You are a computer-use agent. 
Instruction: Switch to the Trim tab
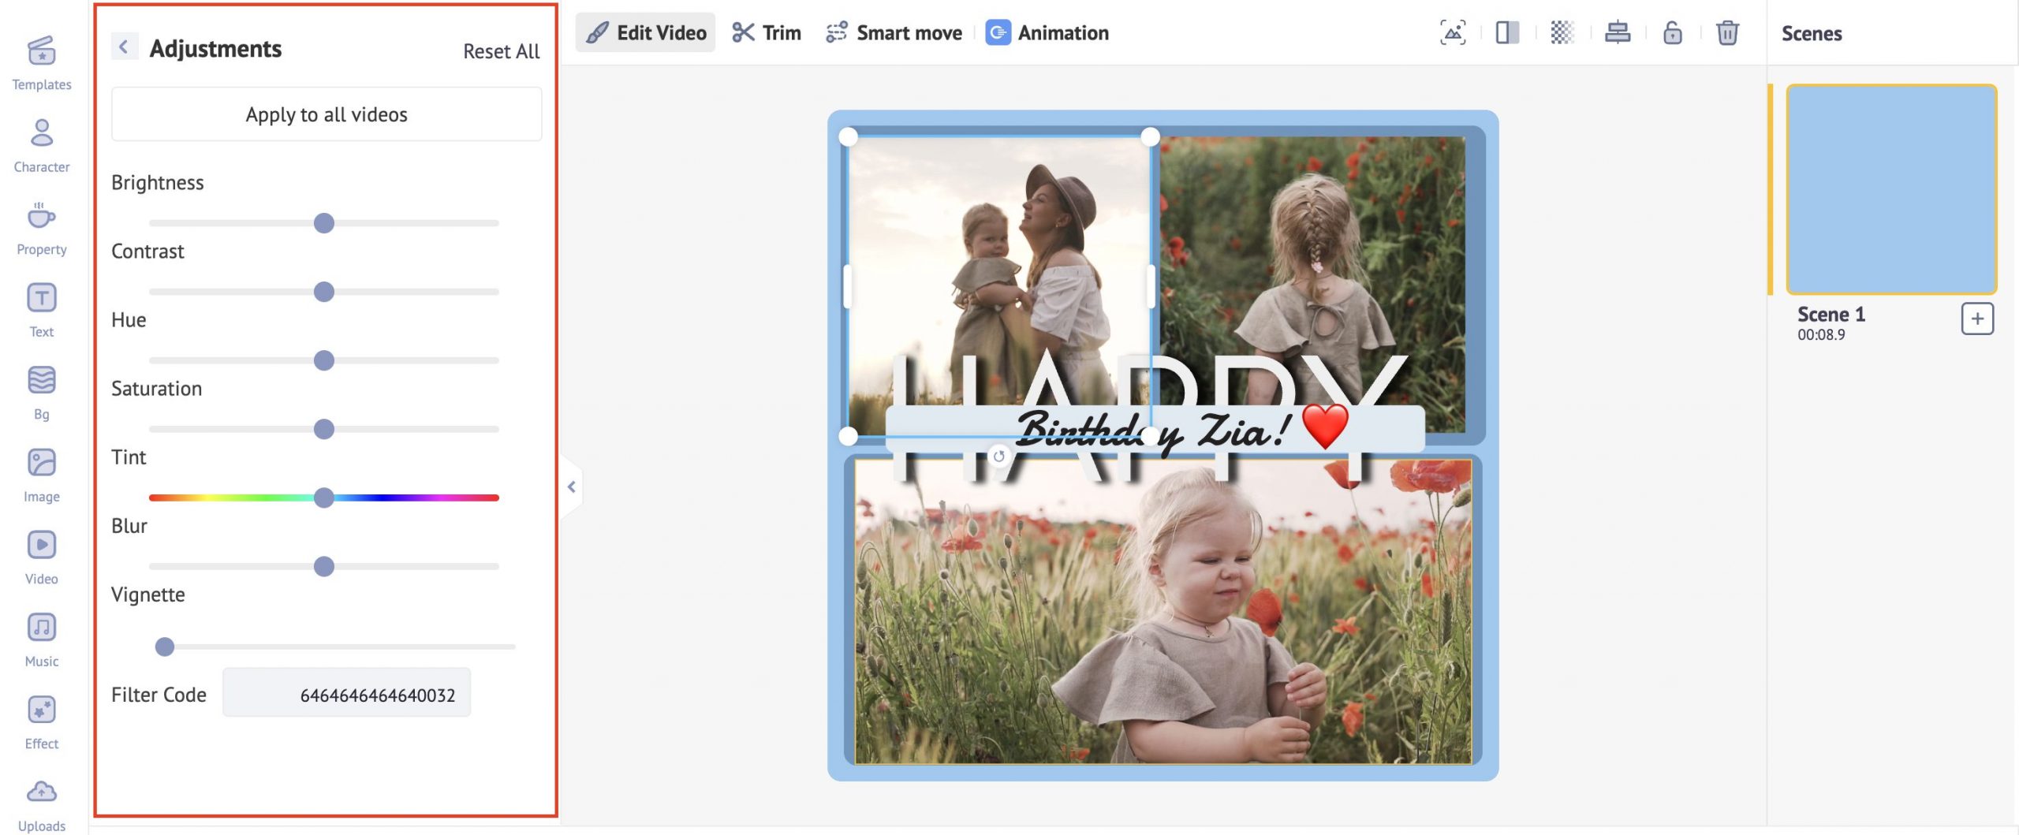[x=767, y=33]
